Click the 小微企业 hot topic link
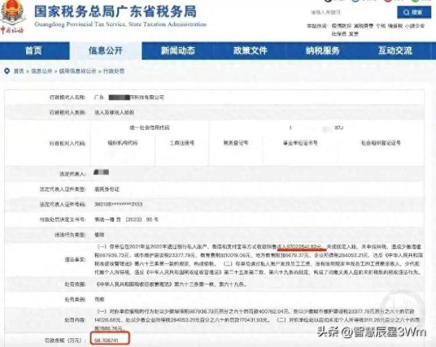This screenshot has height=347, width=436. [x=415, y=26]
